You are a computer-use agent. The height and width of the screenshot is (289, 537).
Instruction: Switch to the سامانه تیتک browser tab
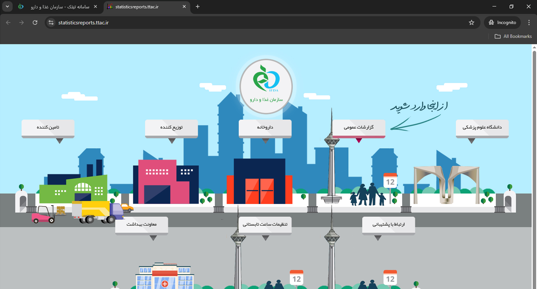[59, 7]
